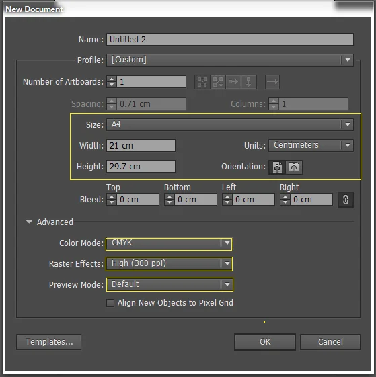Enable Align New Objects to Pixel Grid
The image size is (376, 377).
tap(110, 303)
